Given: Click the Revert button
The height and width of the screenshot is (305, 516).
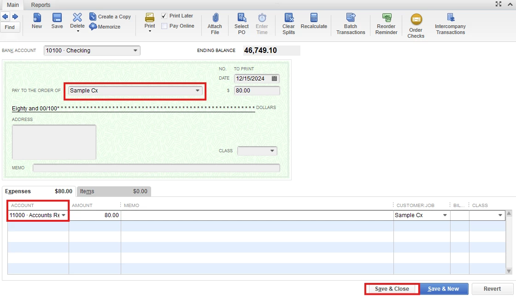Looking at the screenshot, I should coord(493,289).
